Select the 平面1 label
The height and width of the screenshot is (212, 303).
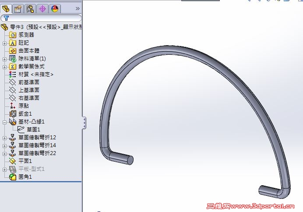25,161
